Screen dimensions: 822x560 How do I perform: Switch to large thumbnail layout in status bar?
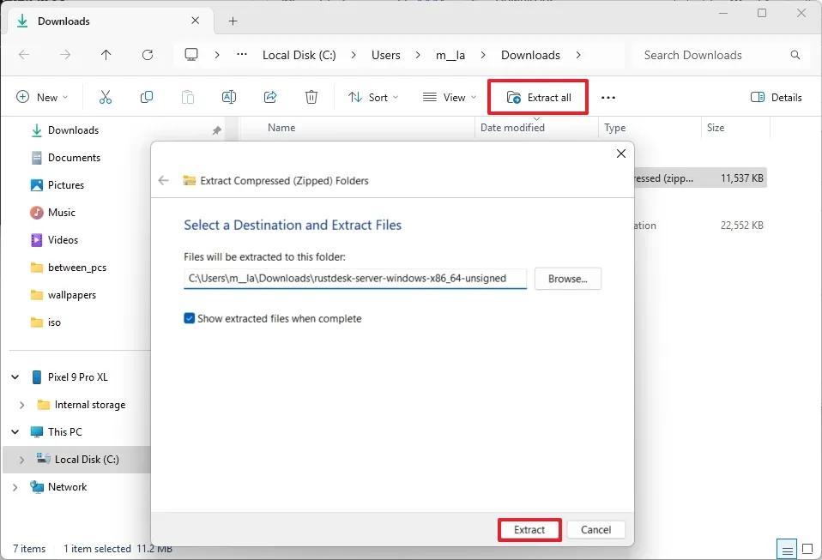(807, 549)
